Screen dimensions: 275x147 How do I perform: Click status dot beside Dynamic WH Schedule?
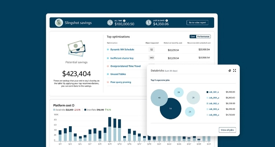pyautogui.click(x=108, y=49)
